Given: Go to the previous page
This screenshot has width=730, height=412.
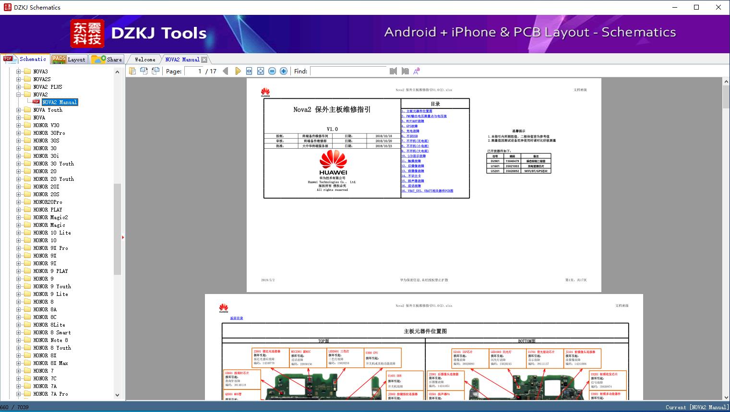Looking at the screenshot, I should pyautogui.click(x=226, y=71).
